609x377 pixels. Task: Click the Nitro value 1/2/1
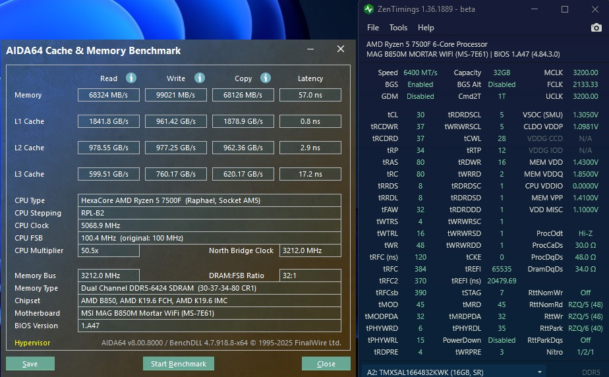pyautogui.click(x=585, y=352)
